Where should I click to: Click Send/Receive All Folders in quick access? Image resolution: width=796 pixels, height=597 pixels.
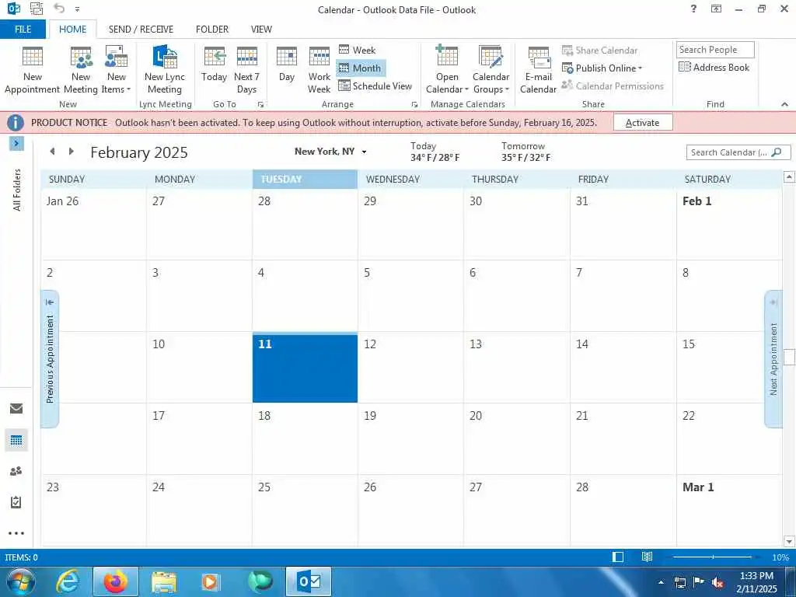[x=37, y=9]
